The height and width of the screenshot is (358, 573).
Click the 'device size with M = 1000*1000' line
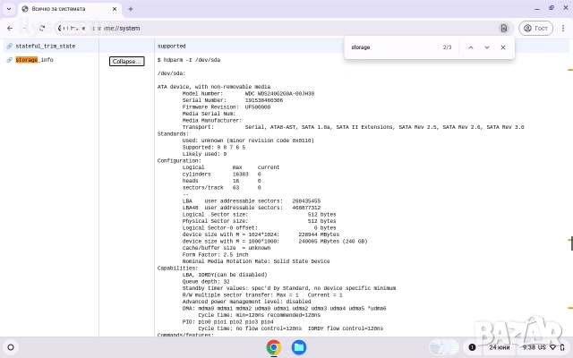point(275,241)
